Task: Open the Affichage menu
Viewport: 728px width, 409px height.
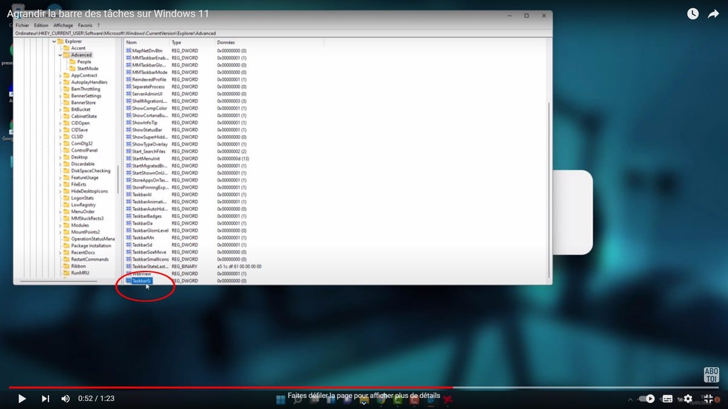Action: (62, 25)
